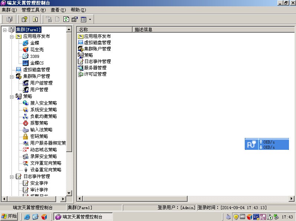Click the green refresh toolbar icon
This screenshot has height=221, width=296.
coord(66,19)
